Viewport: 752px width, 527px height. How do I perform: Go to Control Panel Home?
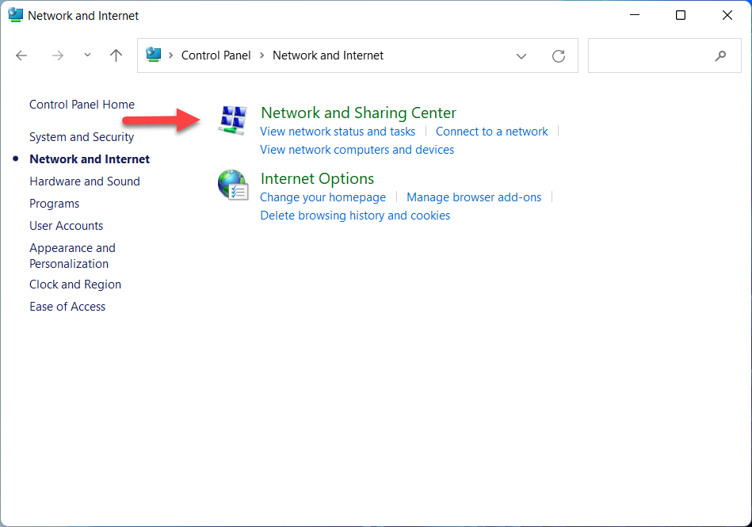tap(82, 105)
